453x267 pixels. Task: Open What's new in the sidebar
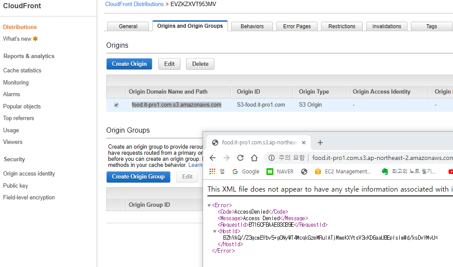click(x=17, y=39)
